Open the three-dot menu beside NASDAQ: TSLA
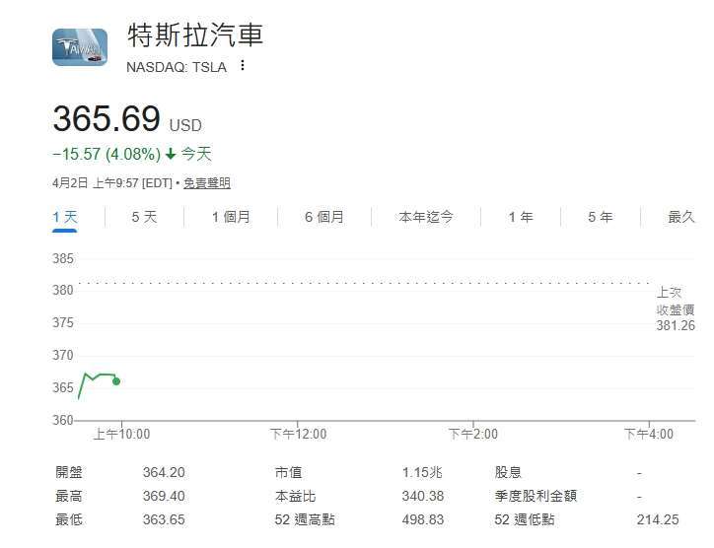Image resolution: width=714 pixels, height=548 pixels. [x=243, y=66]
